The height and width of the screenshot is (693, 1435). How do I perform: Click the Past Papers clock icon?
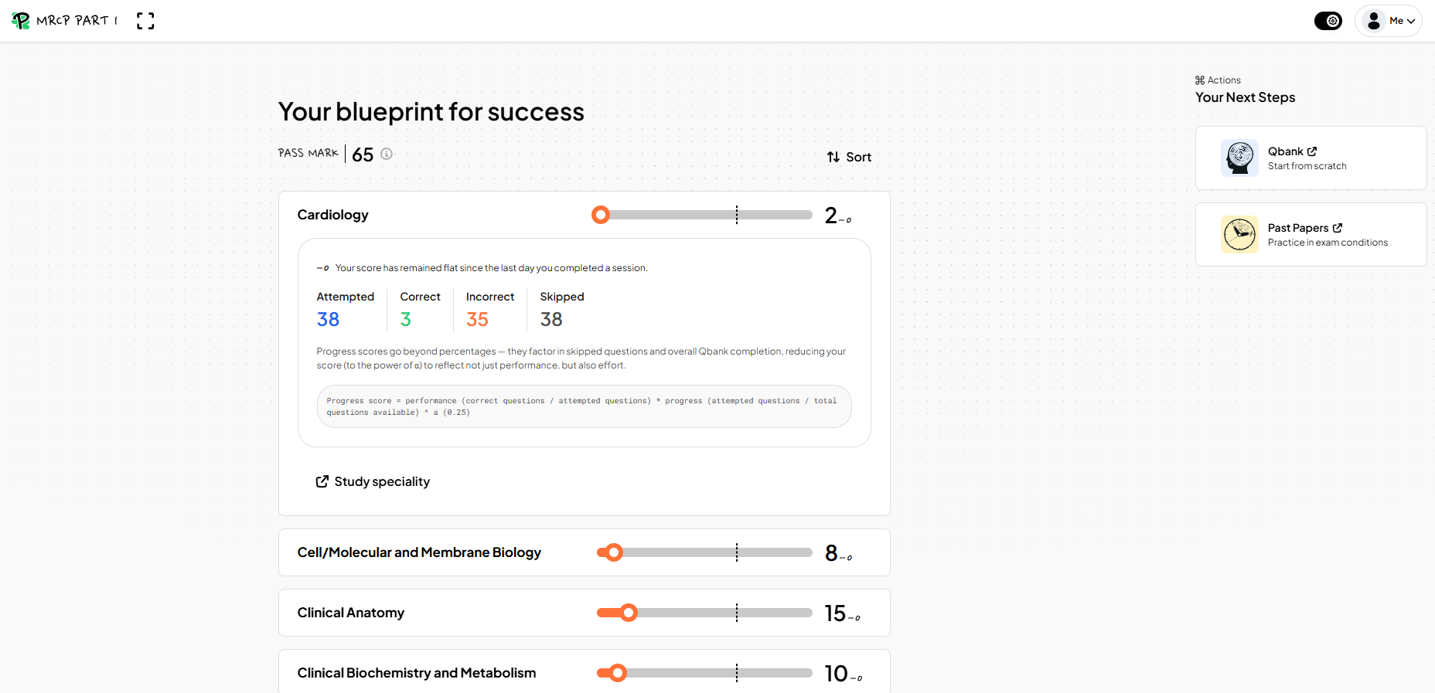pyautogui.click(x=1240, y=234)
